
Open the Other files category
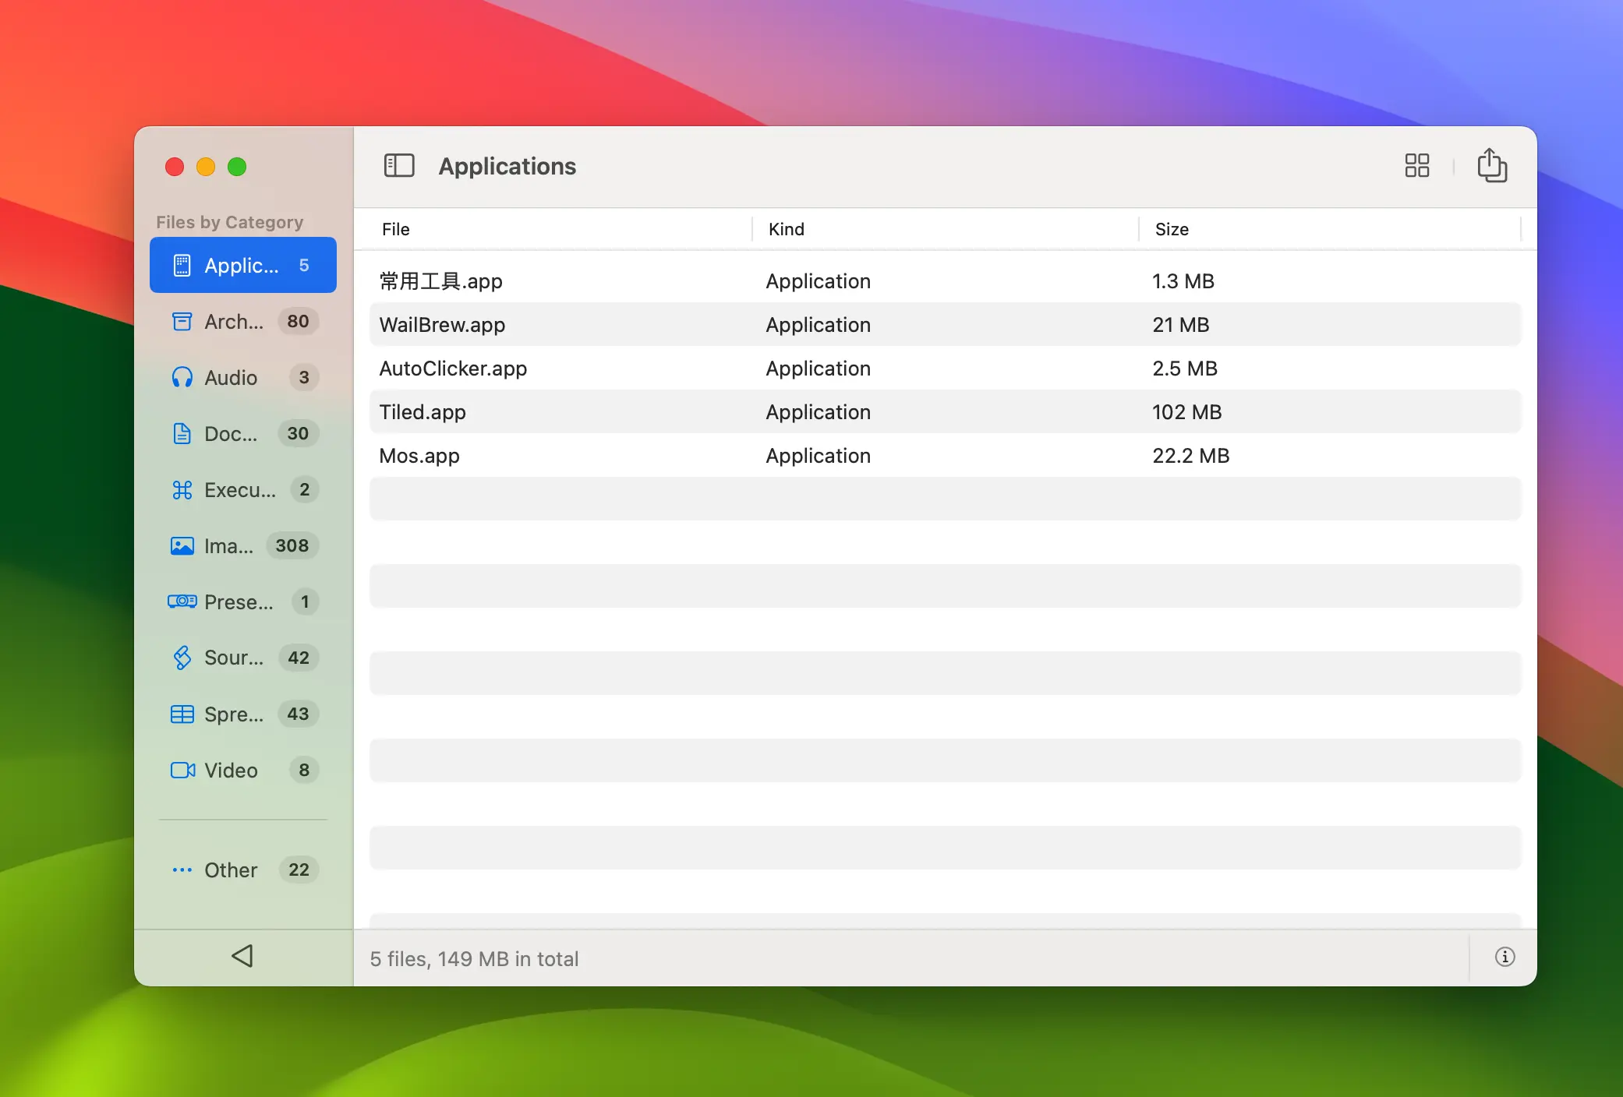click(x=242, y=870)
